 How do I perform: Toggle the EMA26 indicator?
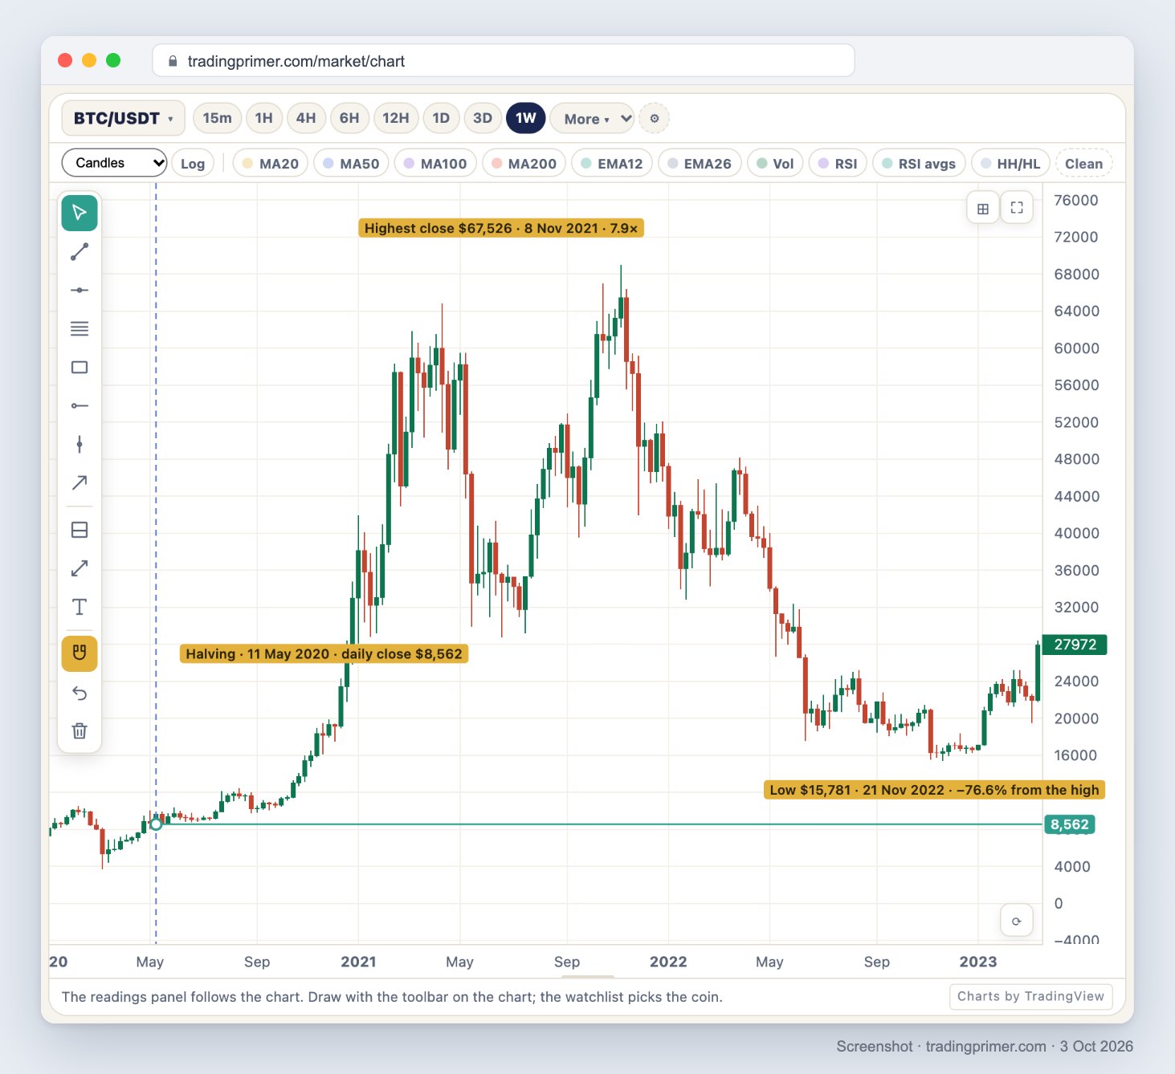tap(700, 164)
